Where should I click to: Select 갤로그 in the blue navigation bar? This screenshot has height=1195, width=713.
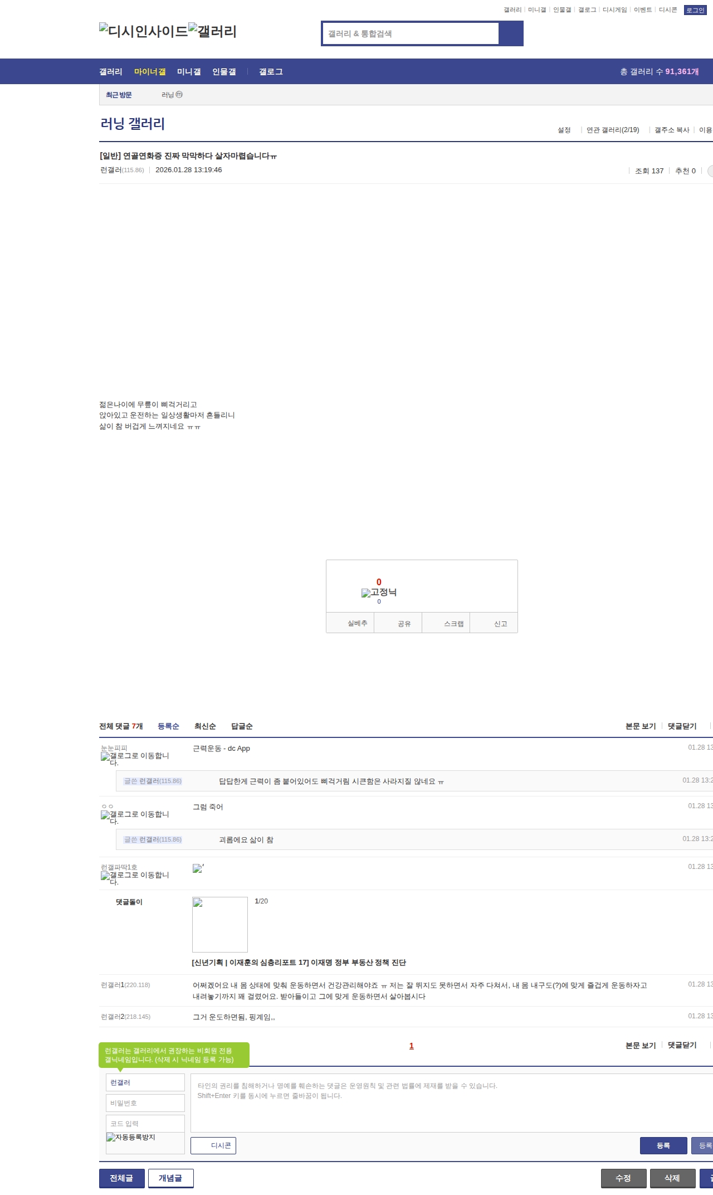271,72
